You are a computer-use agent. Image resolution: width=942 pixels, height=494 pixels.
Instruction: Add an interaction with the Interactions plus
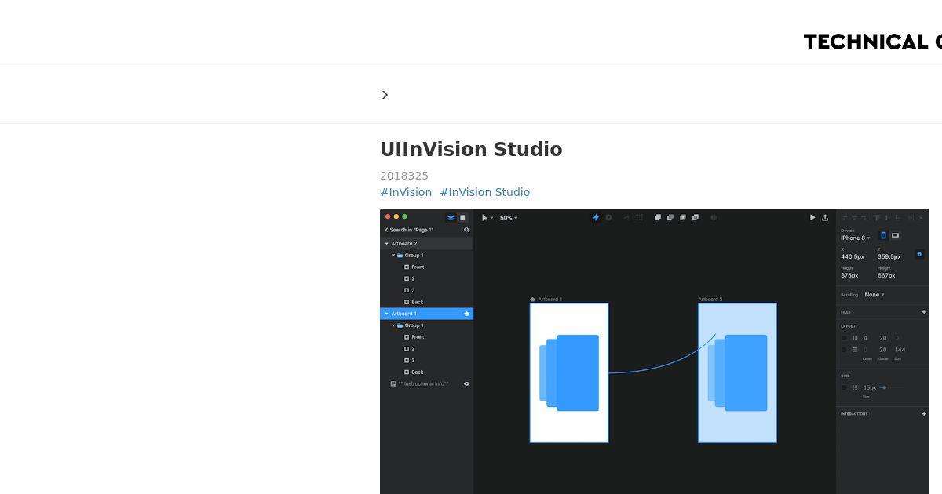click(x=924, y=414)
